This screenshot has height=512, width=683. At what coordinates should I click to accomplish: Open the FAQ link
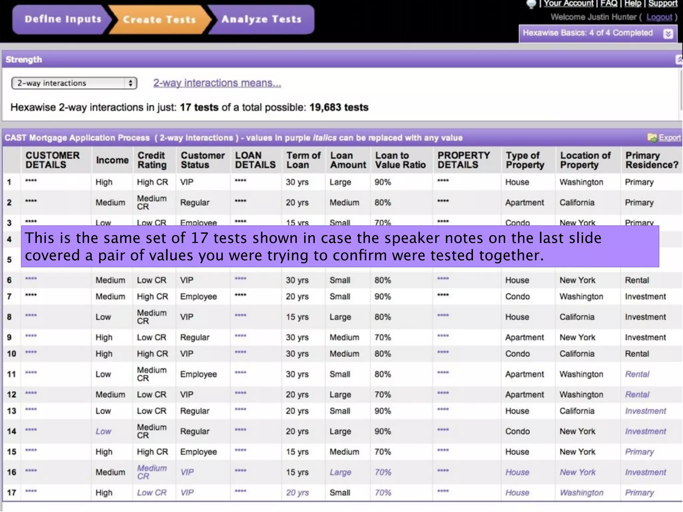[x=609, y=4]
